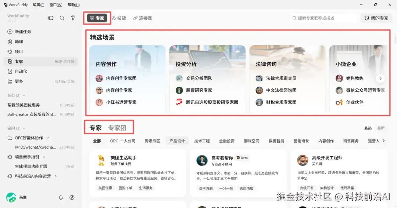Click the 萌主 user avatar

tap(11, 197)
